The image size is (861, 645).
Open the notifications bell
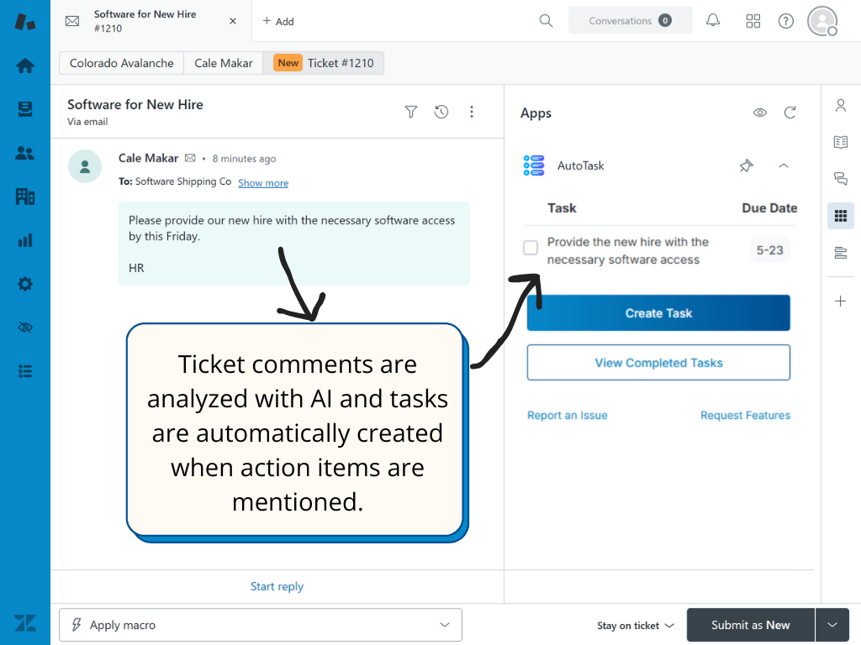[x=713, y=21]
